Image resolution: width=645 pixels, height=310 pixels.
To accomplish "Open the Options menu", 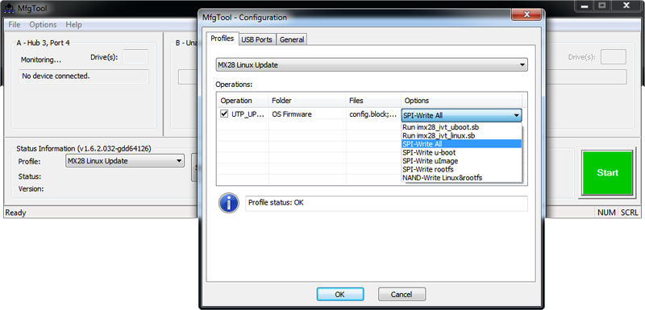I will coord(43,25).
